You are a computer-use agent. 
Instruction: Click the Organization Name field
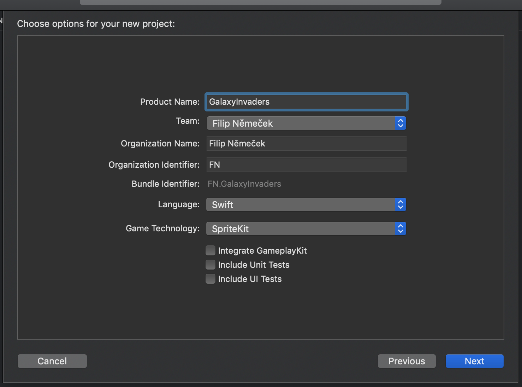pyautogui.click(x=306, y=143)
